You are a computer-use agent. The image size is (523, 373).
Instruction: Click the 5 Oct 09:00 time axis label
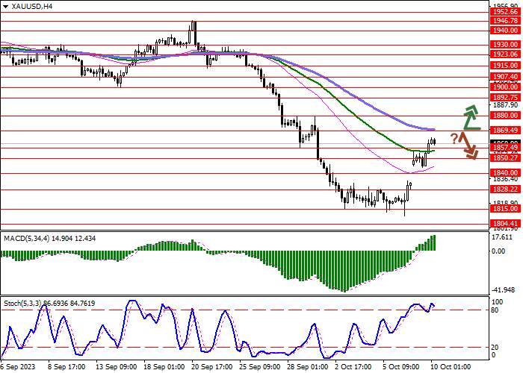[x=401, y=367]
